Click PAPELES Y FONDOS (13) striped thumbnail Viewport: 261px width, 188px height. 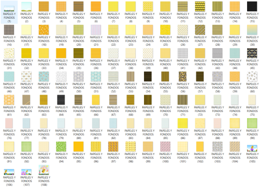tap(217, 7)
